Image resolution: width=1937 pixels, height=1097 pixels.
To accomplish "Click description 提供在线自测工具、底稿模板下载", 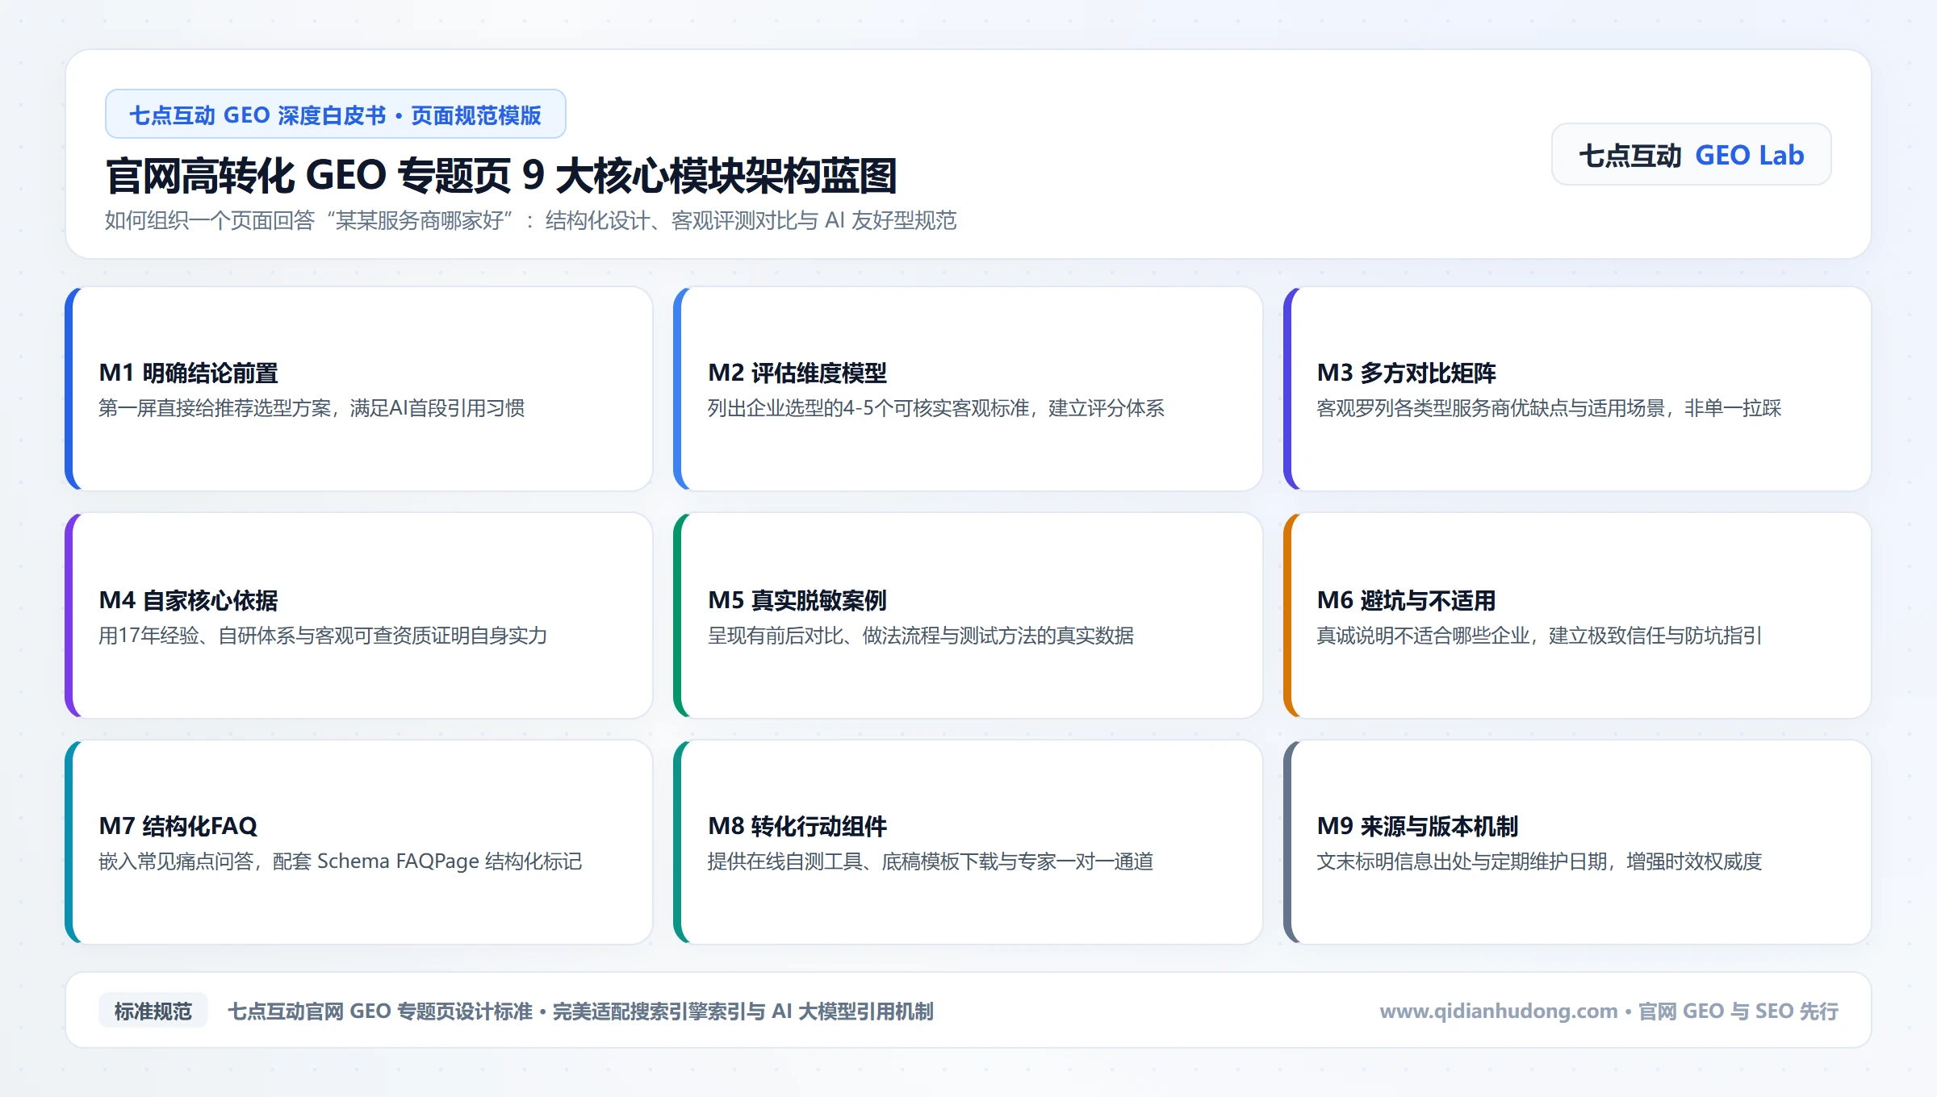I will [931, 861].
